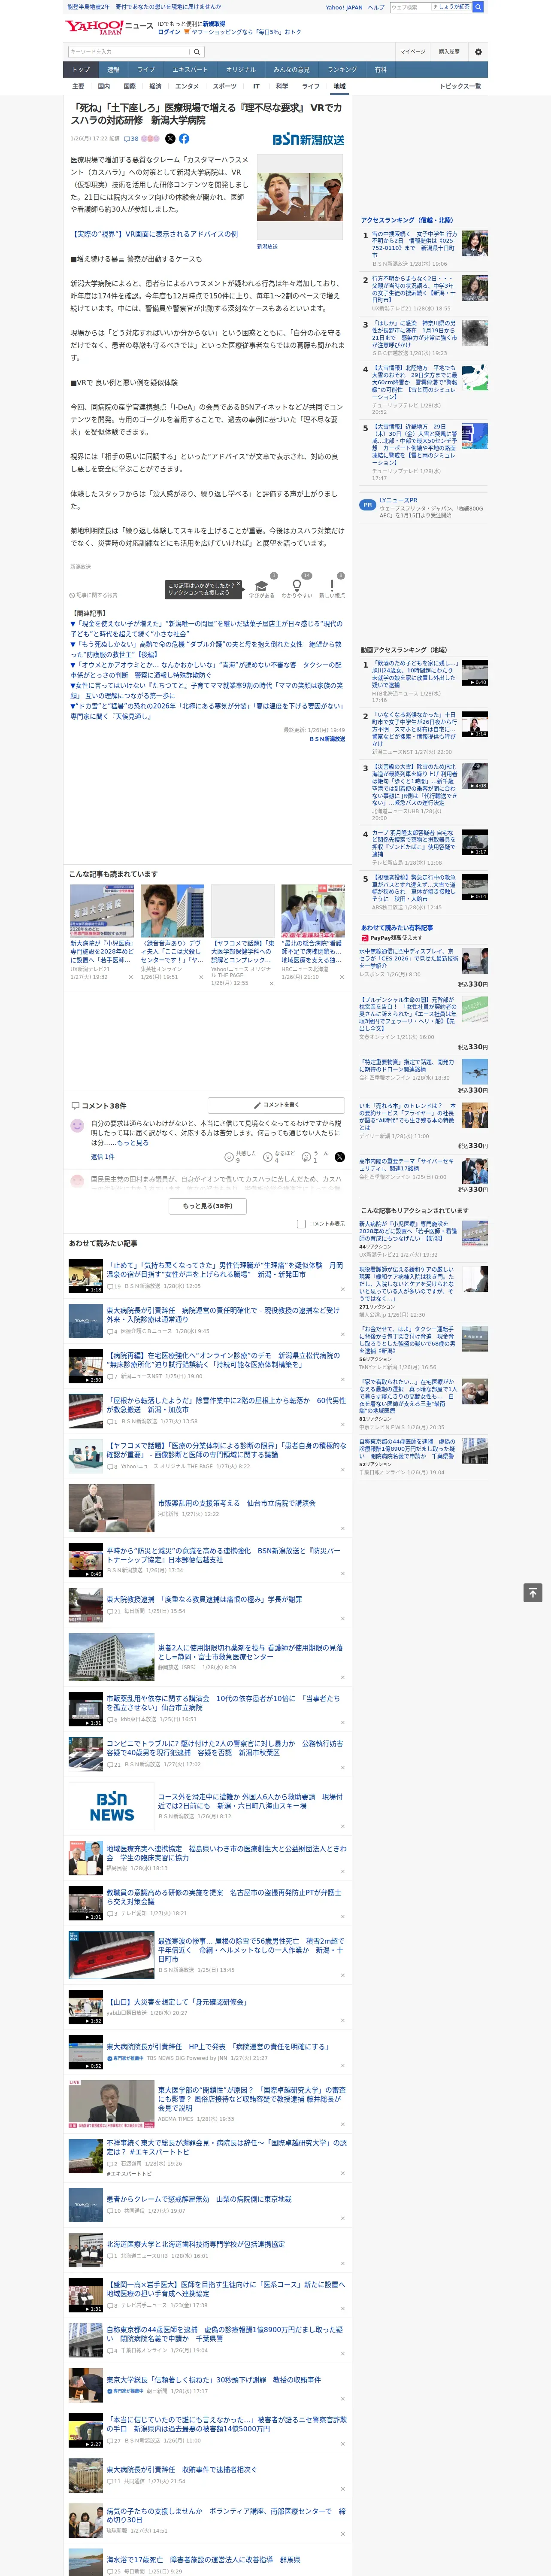Share the article on Facebook
551x2576 pixels.
click(x=184, y=139)
